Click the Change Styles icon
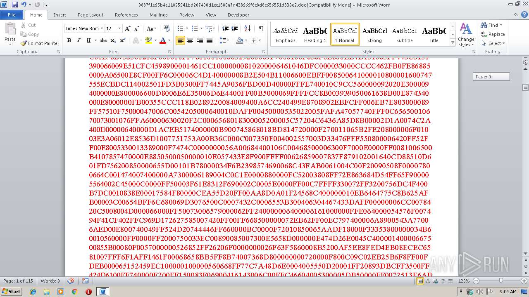The image size is (529, 297). click(466, 28)
